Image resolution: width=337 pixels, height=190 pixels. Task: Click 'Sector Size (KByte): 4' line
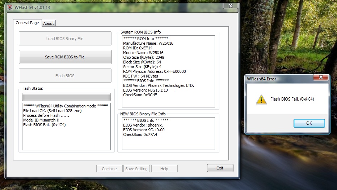point(142,67)
